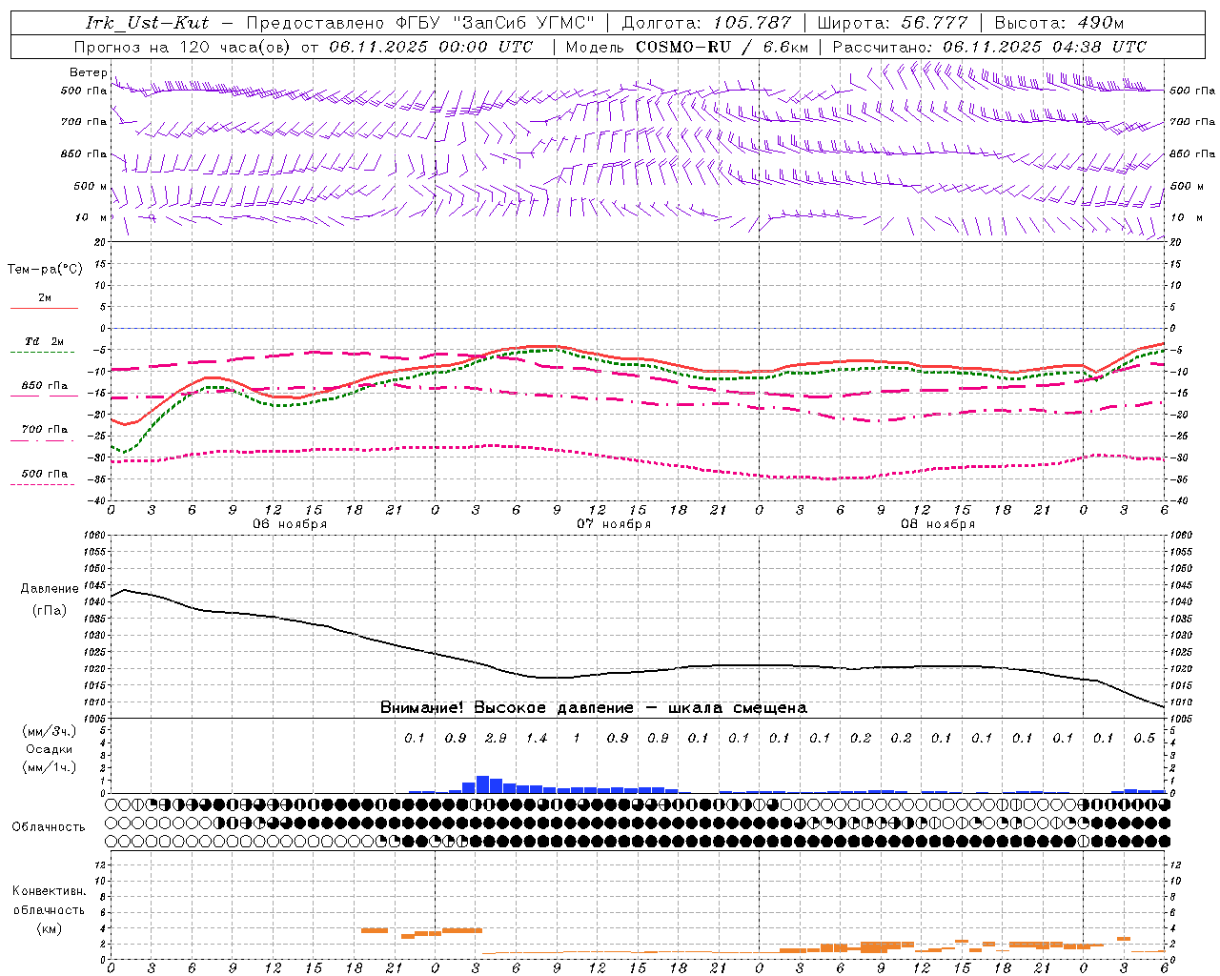The width and height of the screenshot is (1220, 976).
Task: Click the model name COSMO-RU / 6.6км
Action: pyautogui.click(x=722, y=47)
